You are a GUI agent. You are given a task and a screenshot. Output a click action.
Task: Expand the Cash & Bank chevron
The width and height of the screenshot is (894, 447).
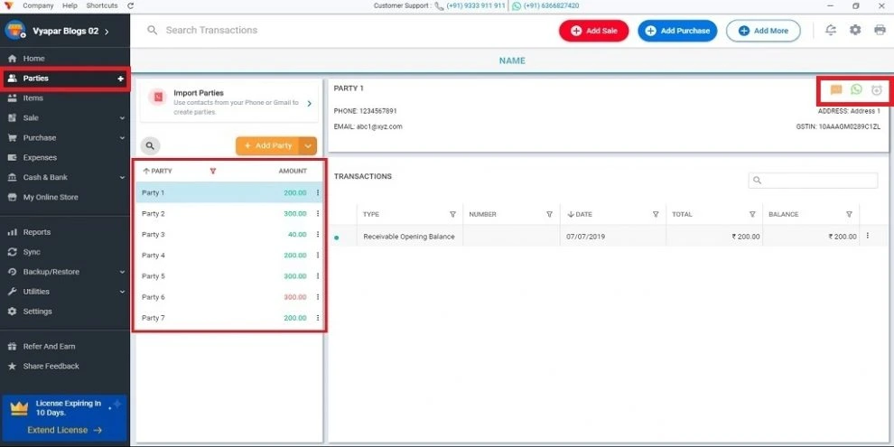coord(122,177)
